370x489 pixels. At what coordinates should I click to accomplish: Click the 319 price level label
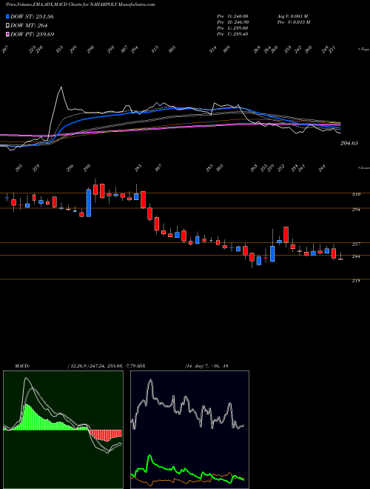pyautogui.click(x=356, y=195)
